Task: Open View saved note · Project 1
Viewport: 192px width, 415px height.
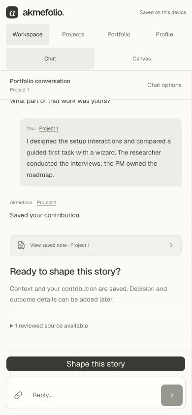Action: tap(96, 245)
